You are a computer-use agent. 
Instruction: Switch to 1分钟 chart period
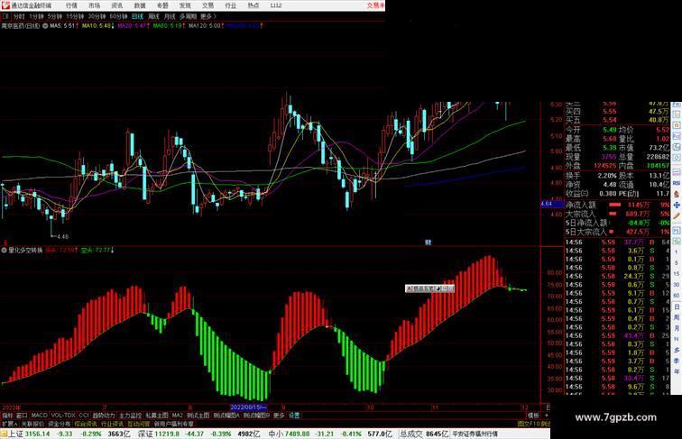[x=36, y=16]
